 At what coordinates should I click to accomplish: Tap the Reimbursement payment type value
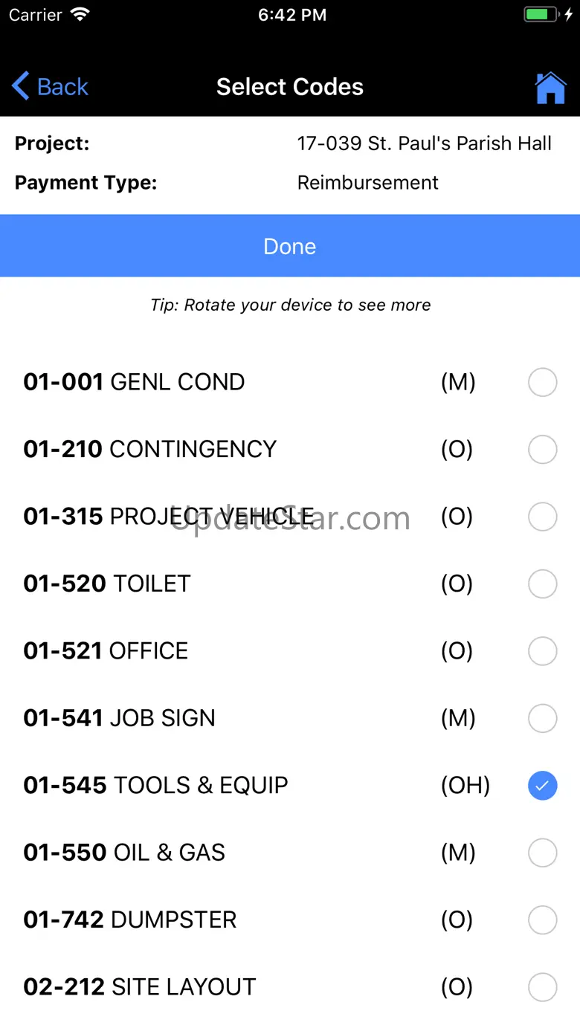point(367,183)
